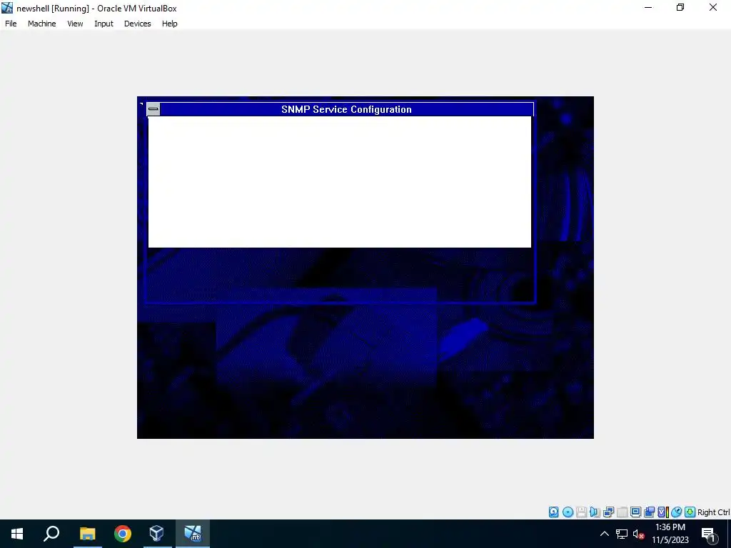Image resolution: width=731 pixels, height=548 pixels.
Task: Open the clock showing 1:36 PM
Action: (670, 534)
